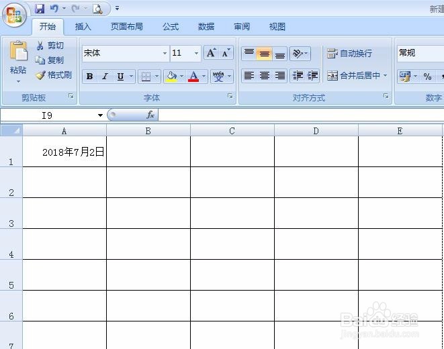Customize the Quick Access Toolbar dropdown
This screenshot has width=444, height=349.
(x=117, y=9)
